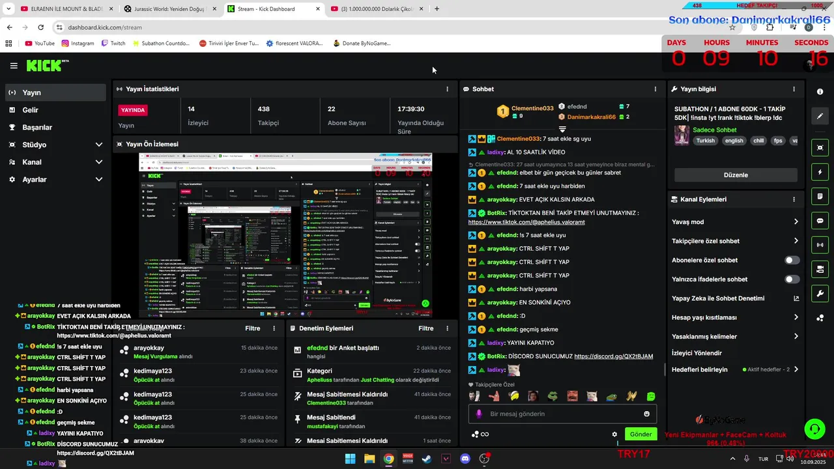This screenshot has height=469, width=834.
Task: Open Yasaklanmış kelimeler options arrow
Action: [796, 337]
